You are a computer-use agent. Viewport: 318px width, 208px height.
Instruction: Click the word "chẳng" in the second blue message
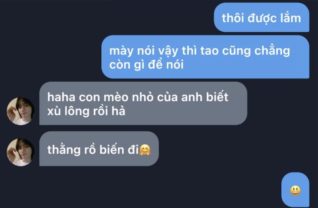[272, 51]
